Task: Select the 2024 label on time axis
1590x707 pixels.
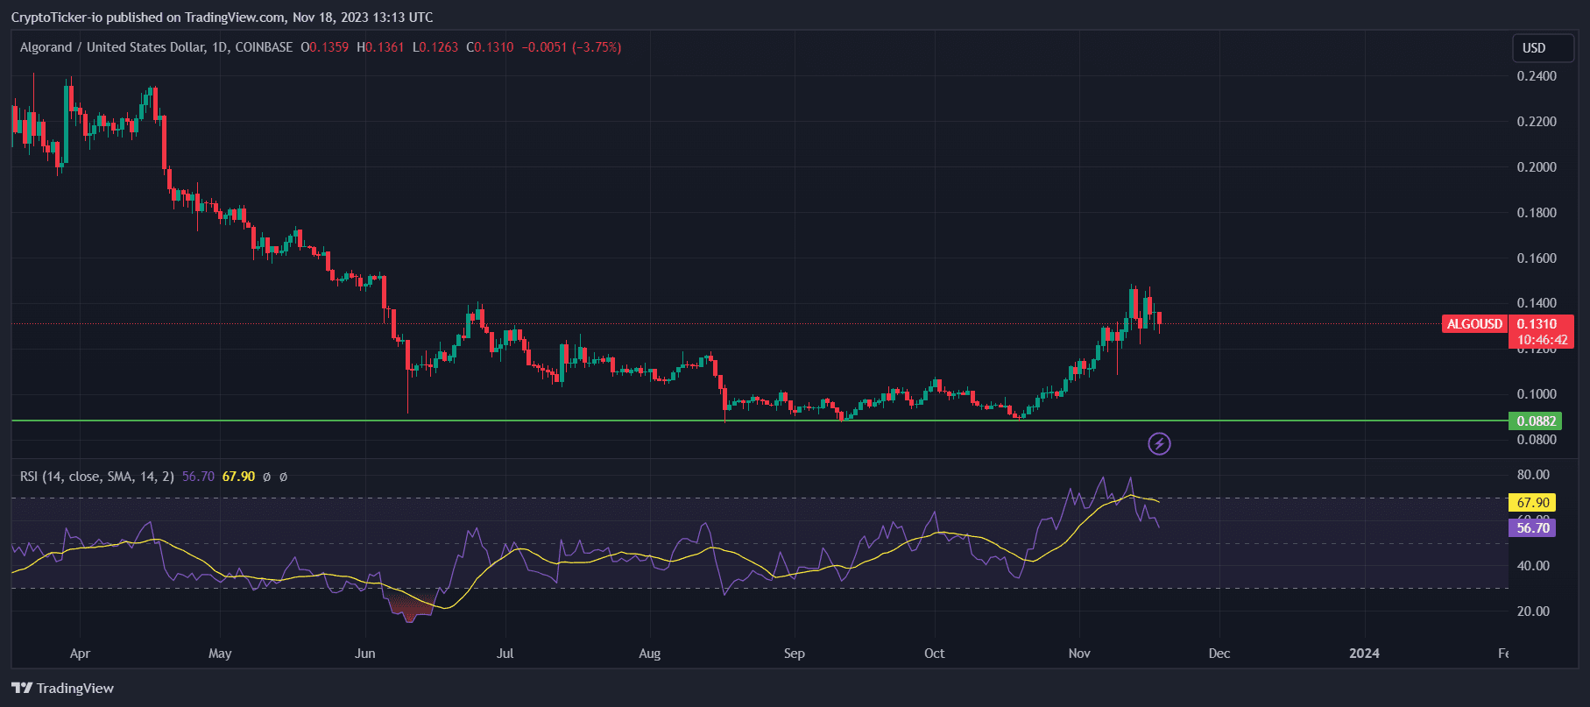Action: point(1364,654)
